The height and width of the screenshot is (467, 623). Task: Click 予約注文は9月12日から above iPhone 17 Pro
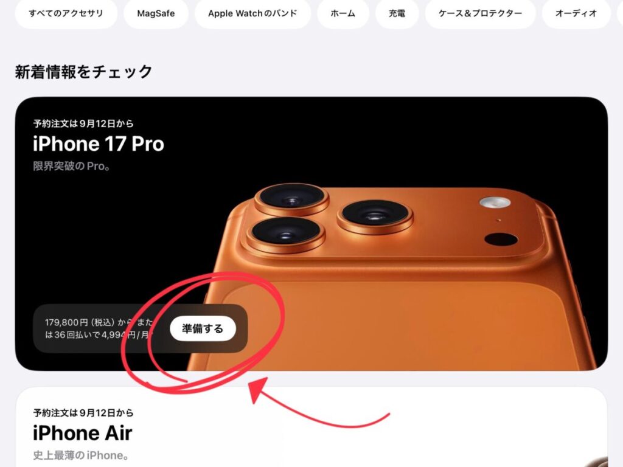click(83, 123)
